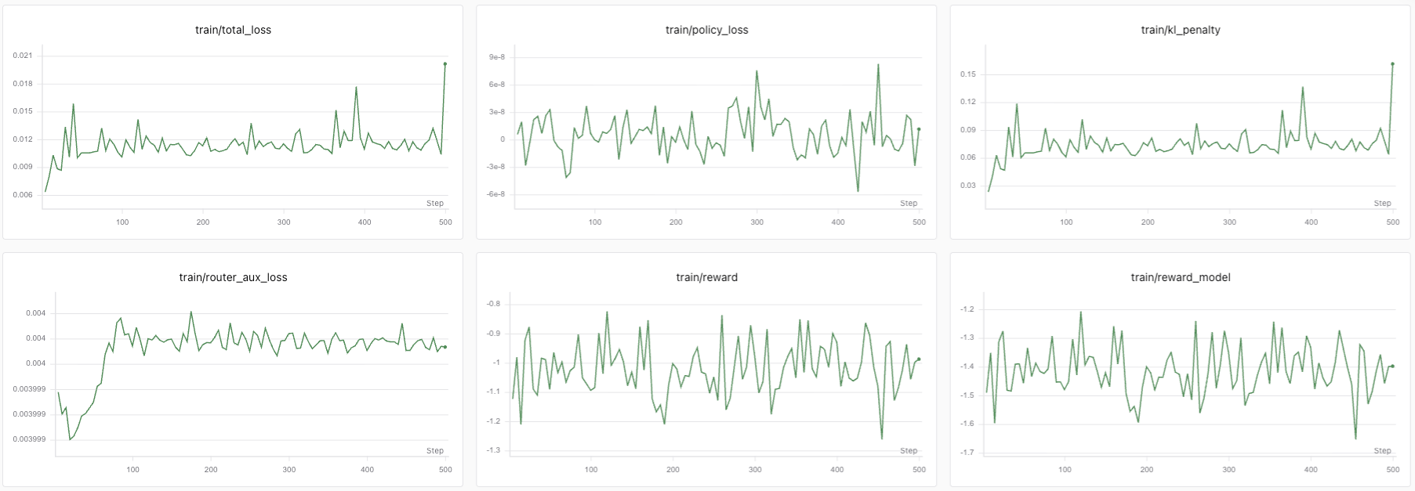Click the lowest dip near step 450 in reward_model
1415x491 pixels.
click(1355, 439)
